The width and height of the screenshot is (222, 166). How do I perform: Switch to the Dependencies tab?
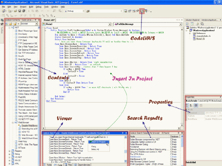pos(82,165)
